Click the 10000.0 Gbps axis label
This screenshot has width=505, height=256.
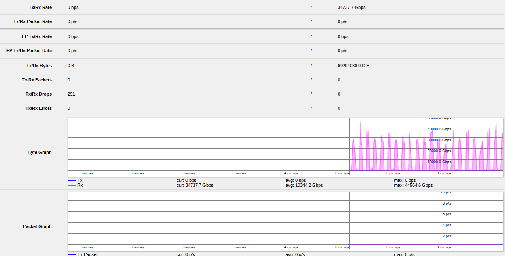click(x=439, y=162)
